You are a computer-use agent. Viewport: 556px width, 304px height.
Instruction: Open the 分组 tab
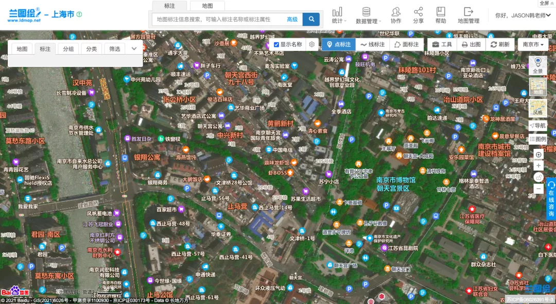coord(68,49)
